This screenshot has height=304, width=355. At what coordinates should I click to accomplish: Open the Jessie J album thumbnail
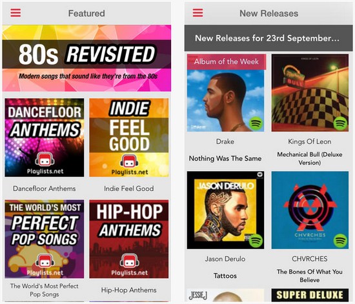225,295
